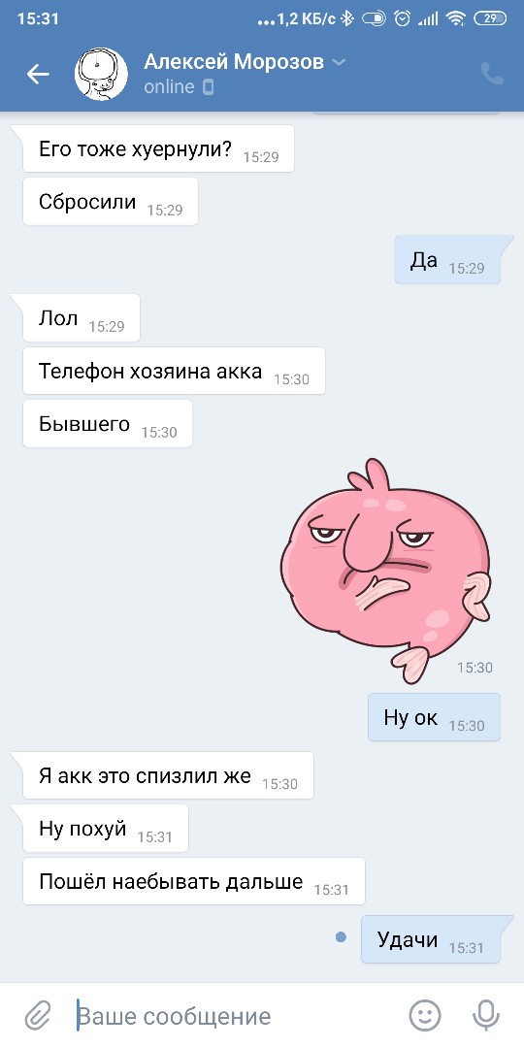The image size is (524, 1048).
Task: Open the emoji and stickers picker
Action: point(424,1017)
